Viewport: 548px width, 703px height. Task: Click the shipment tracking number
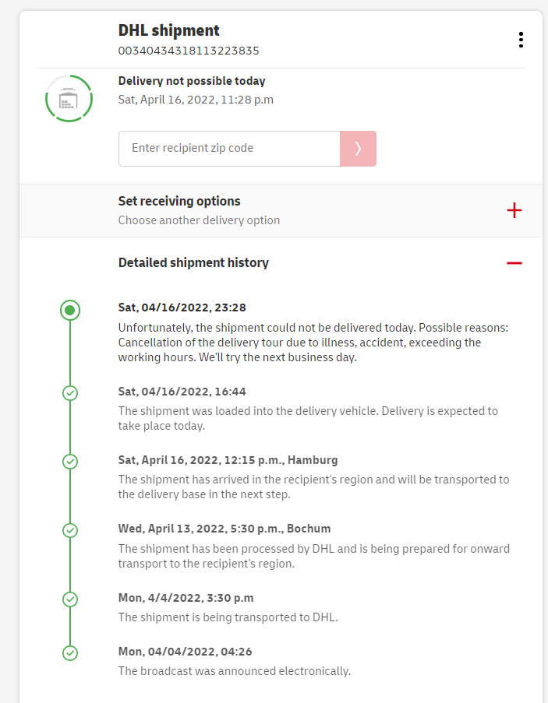click(189, 51)
